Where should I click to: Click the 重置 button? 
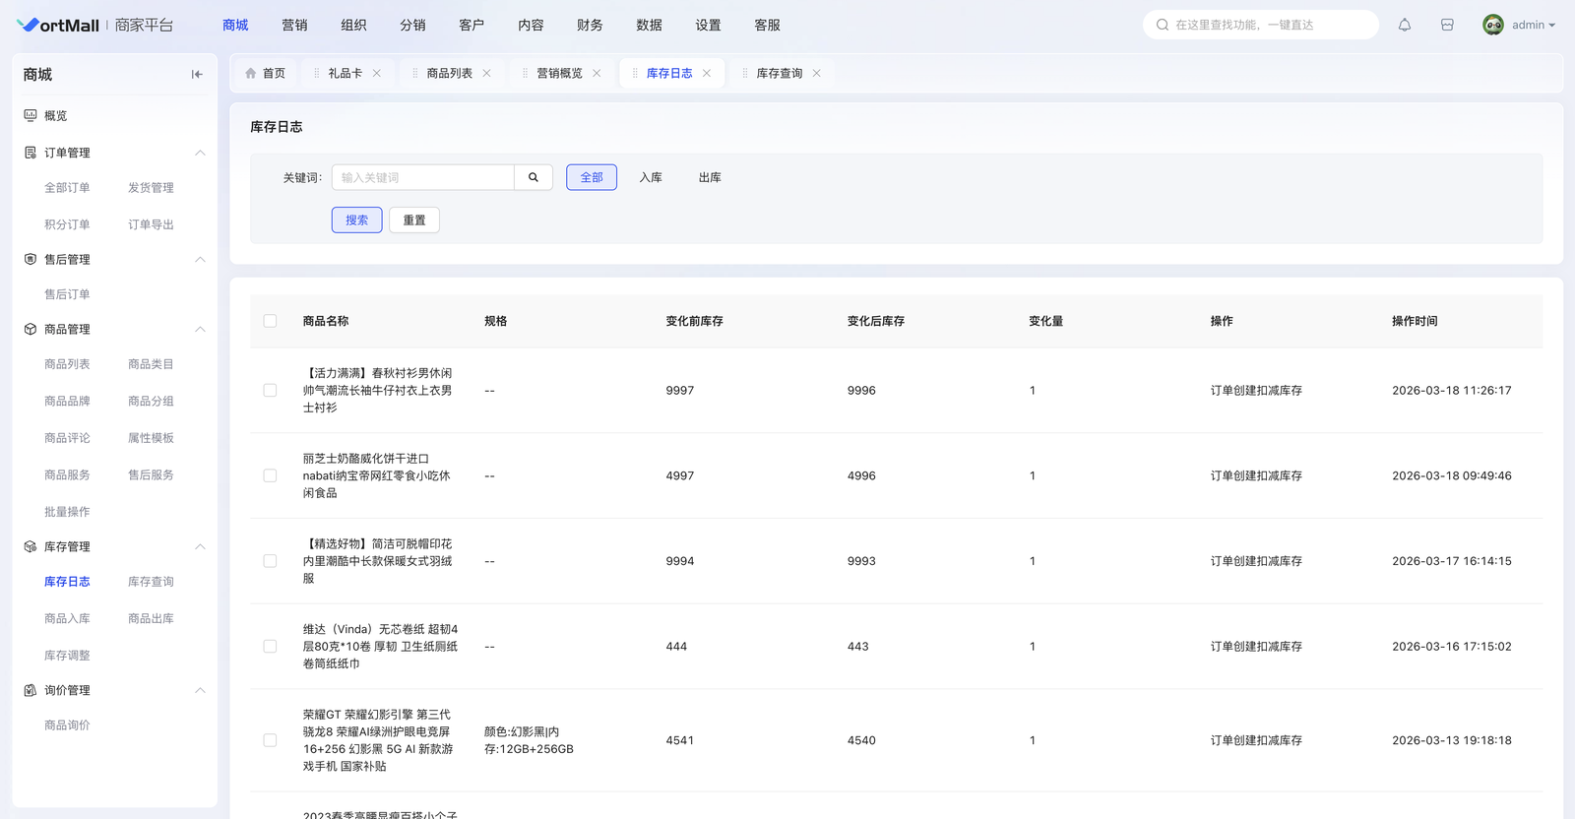[414, 220]
